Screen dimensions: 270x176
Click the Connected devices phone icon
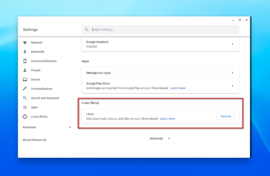coord(25,61)
